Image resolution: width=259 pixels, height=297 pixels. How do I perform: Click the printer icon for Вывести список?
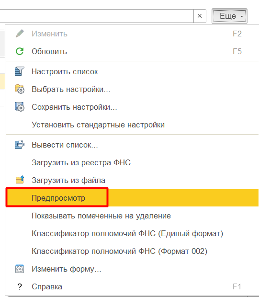point(20,145)
